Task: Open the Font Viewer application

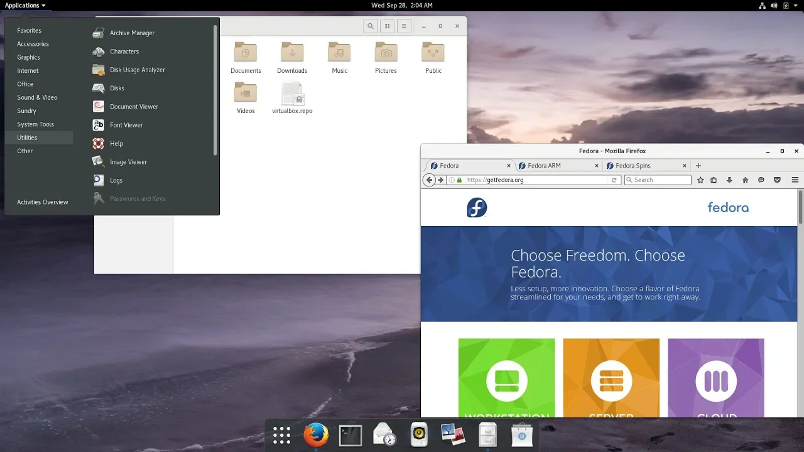Action: pyautogui.click(x=126, y=125)
